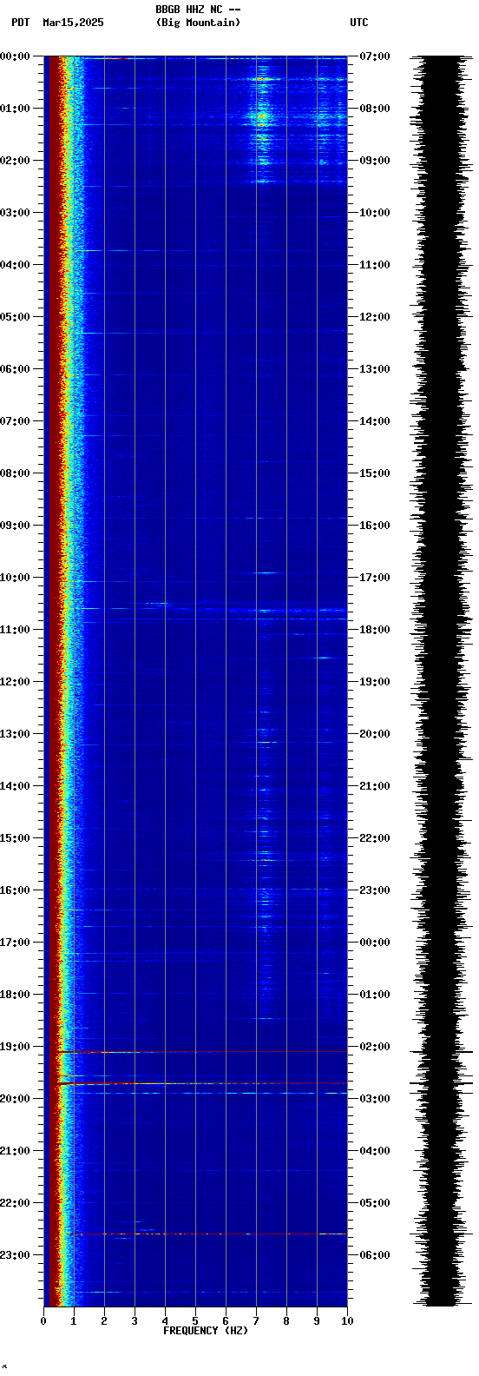Click the '12:00' PDT time label
The image size is (479, 1376).
[x=15, y=682]
